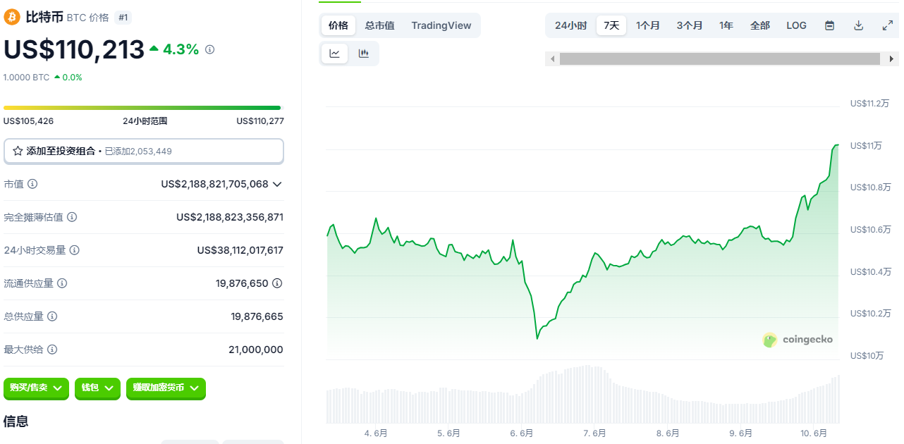Click info icon next to 市值
The image size is (904, 444).
(32, 184)
